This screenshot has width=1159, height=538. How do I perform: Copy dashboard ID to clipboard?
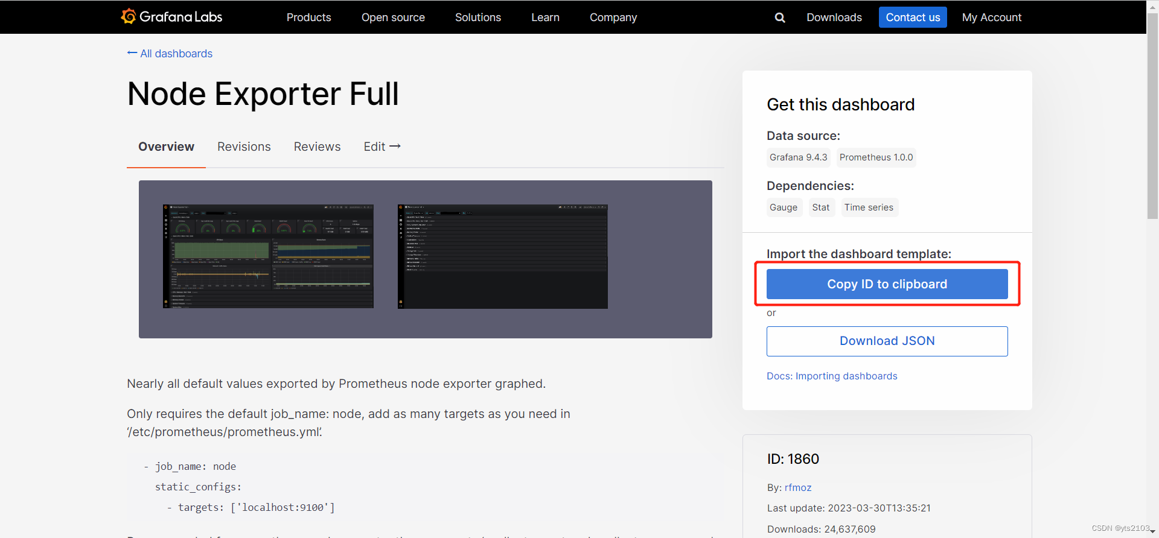coord(887,284)
